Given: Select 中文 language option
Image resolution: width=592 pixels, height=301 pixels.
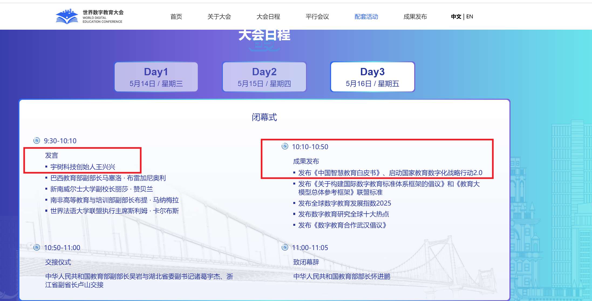Looking at the screenshot, I should click(456, 17).
